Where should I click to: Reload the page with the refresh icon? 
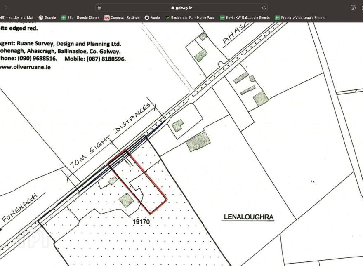tap(264, 8)
